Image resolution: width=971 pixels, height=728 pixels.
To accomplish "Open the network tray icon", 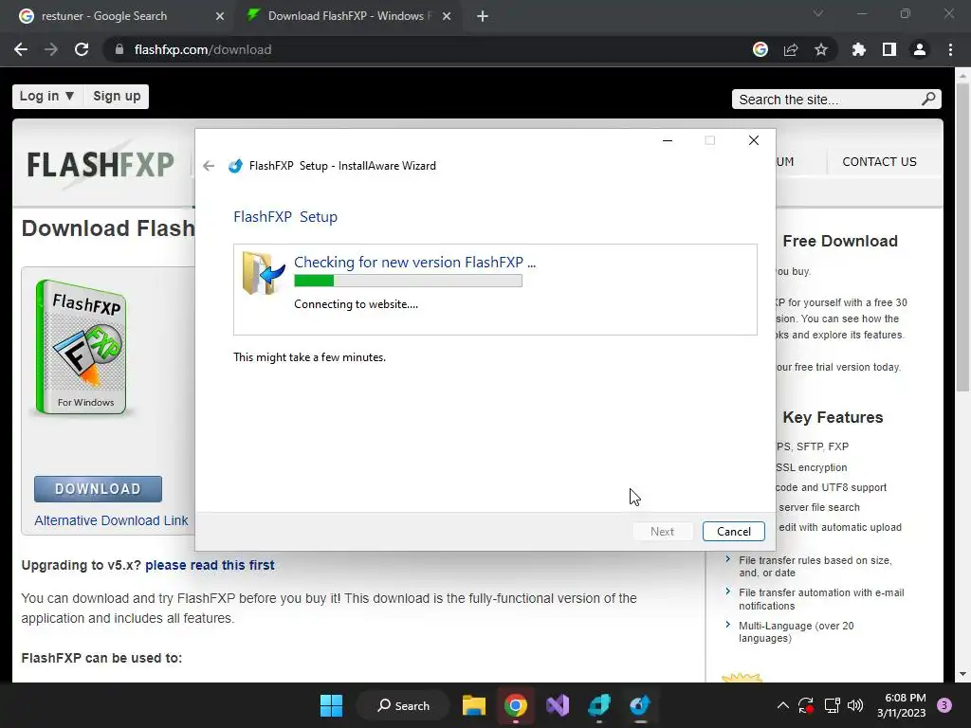I will click(832, 705).
